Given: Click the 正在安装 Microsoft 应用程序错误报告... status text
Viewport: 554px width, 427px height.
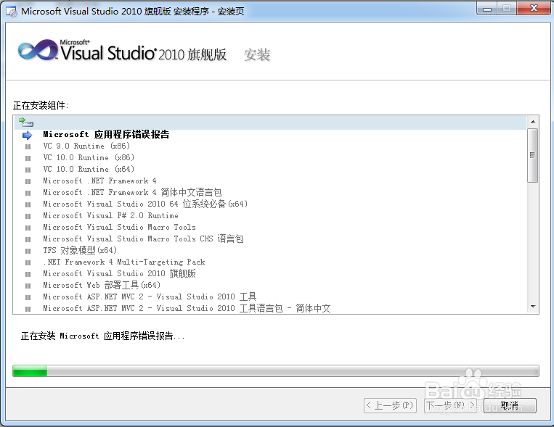Looking at the screenshot, I should point(103,336).
